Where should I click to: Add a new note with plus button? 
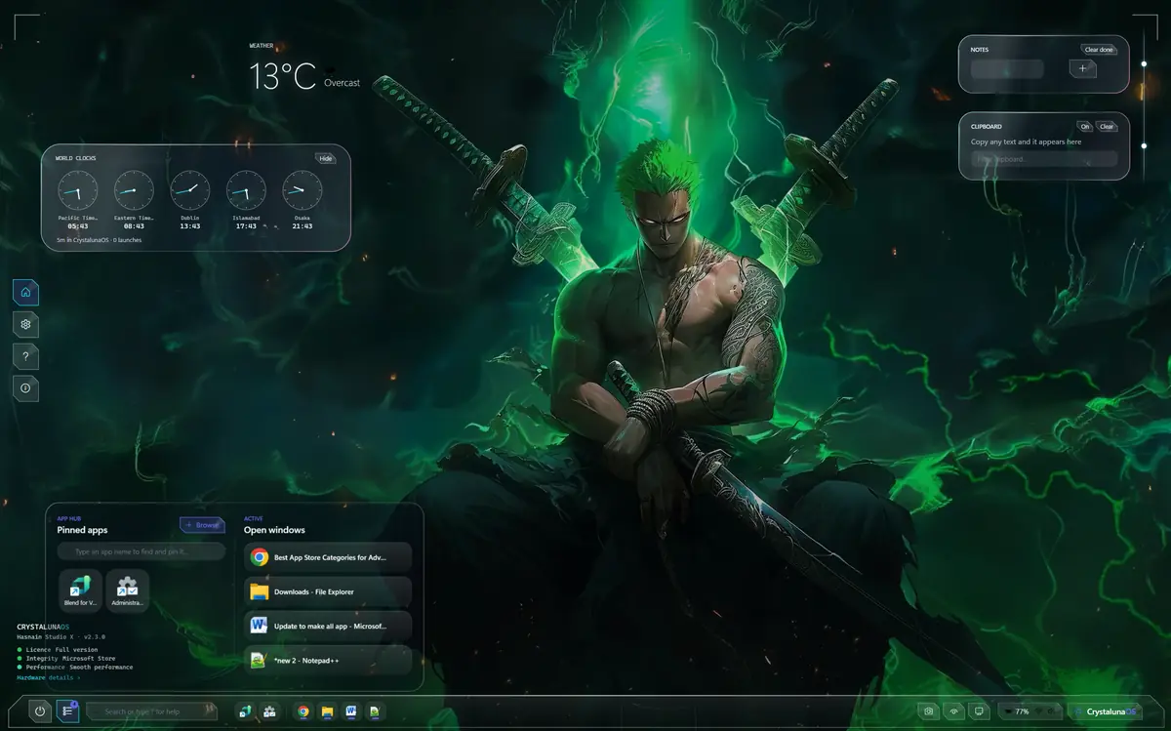[1083, 68]
